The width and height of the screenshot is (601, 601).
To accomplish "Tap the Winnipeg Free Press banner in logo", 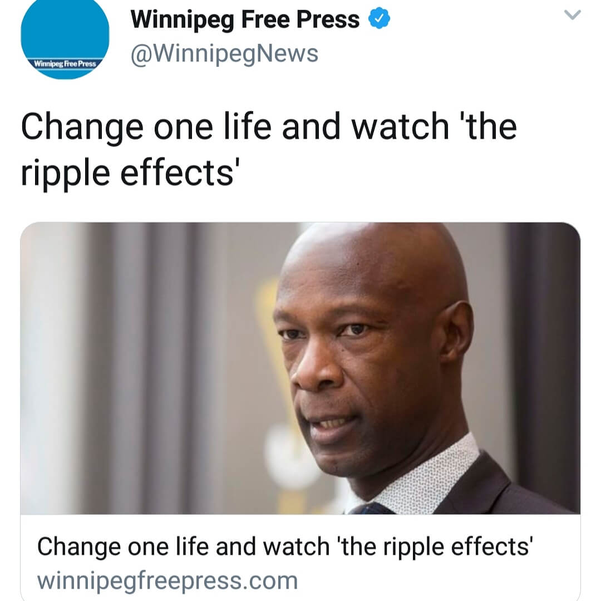I will (65, 63).
